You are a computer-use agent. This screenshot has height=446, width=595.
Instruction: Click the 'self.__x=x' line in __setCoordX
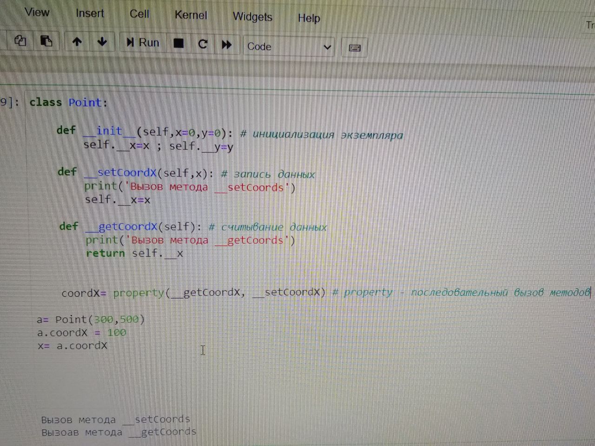tap(118, 200)
